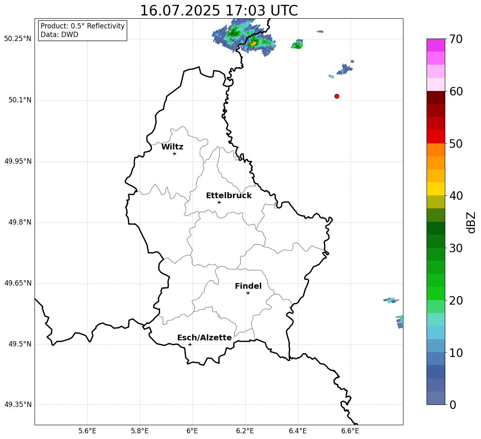
Task: Click the 50.25°N latitude label
Action: [x=18, y=39]
